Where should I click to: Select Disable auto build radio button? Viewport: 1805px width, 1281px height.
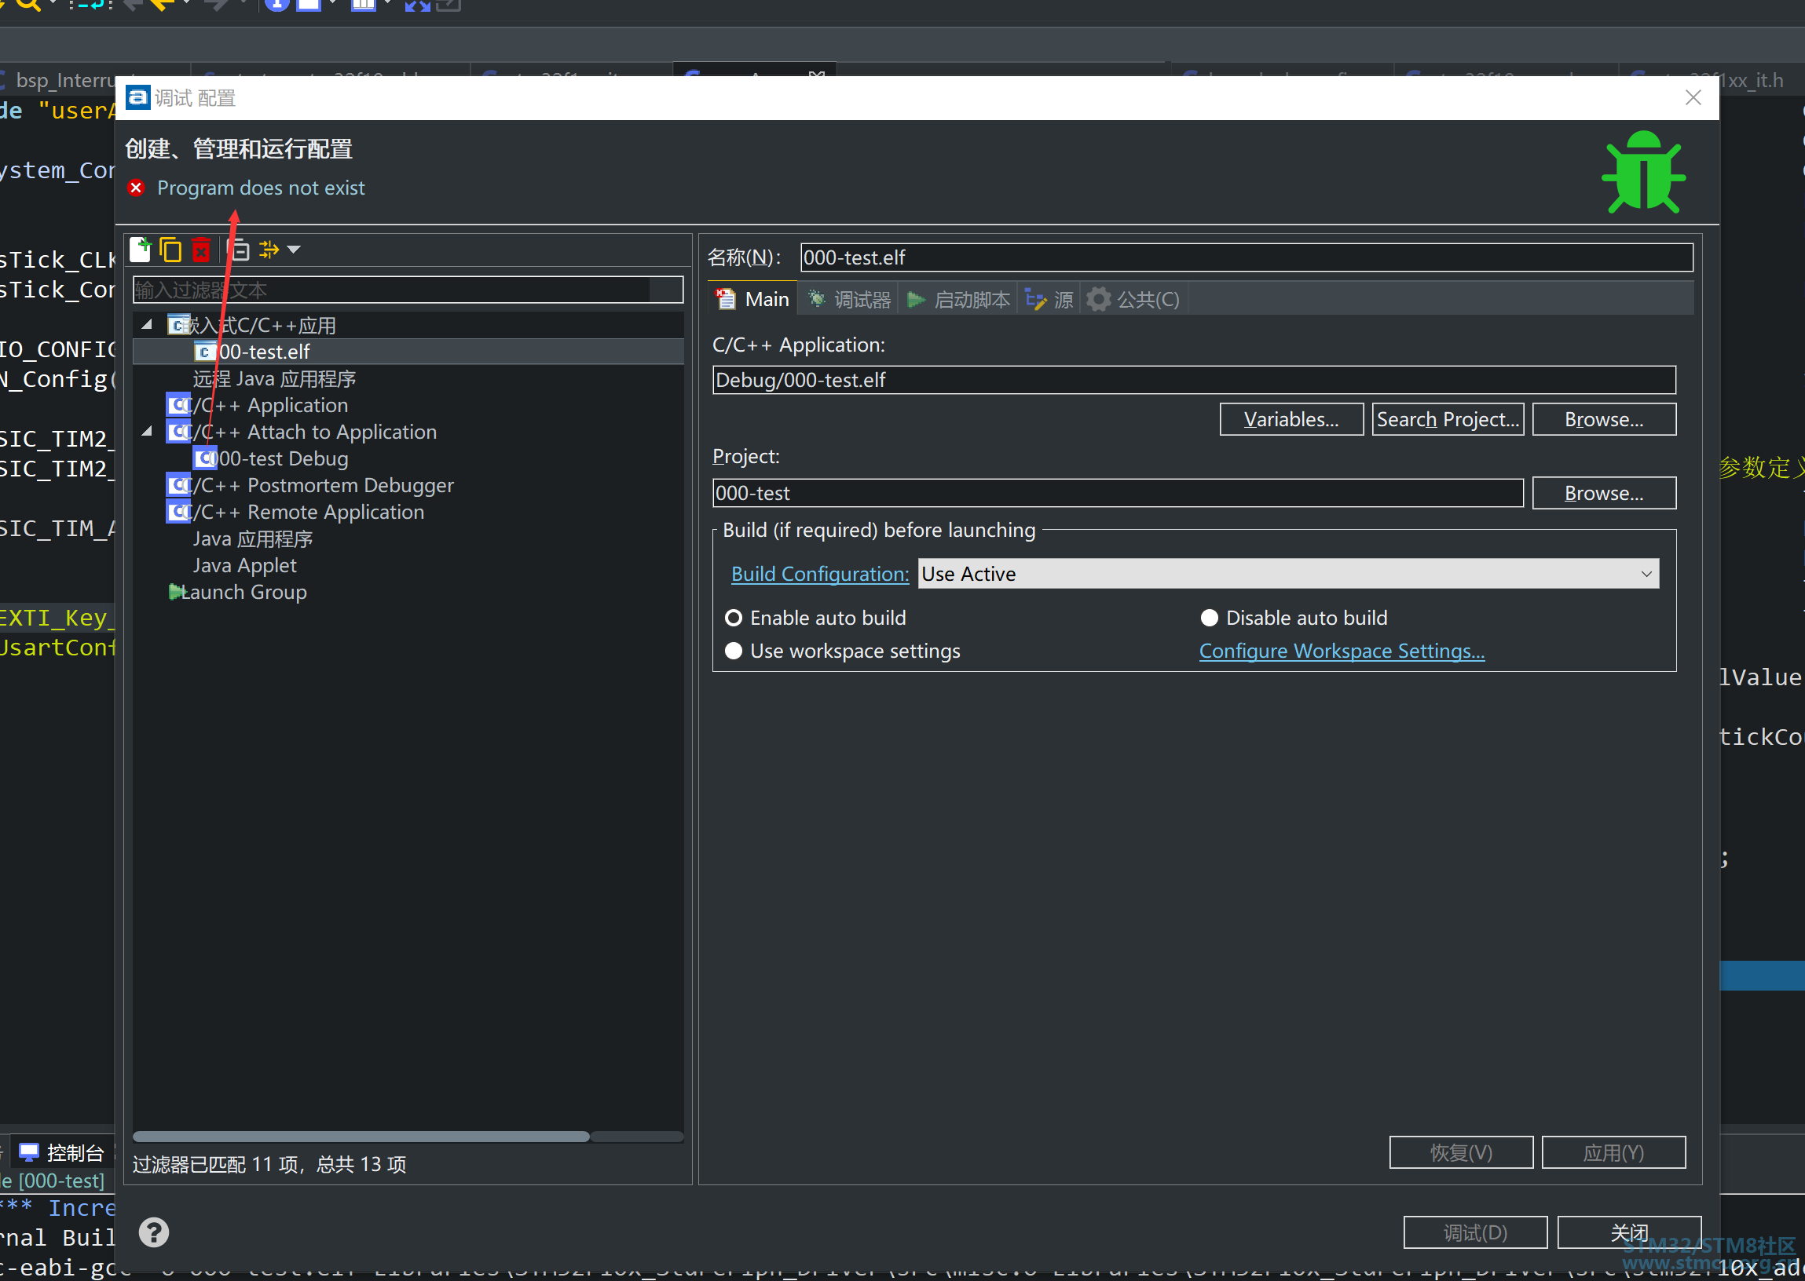coord(1209,618)
